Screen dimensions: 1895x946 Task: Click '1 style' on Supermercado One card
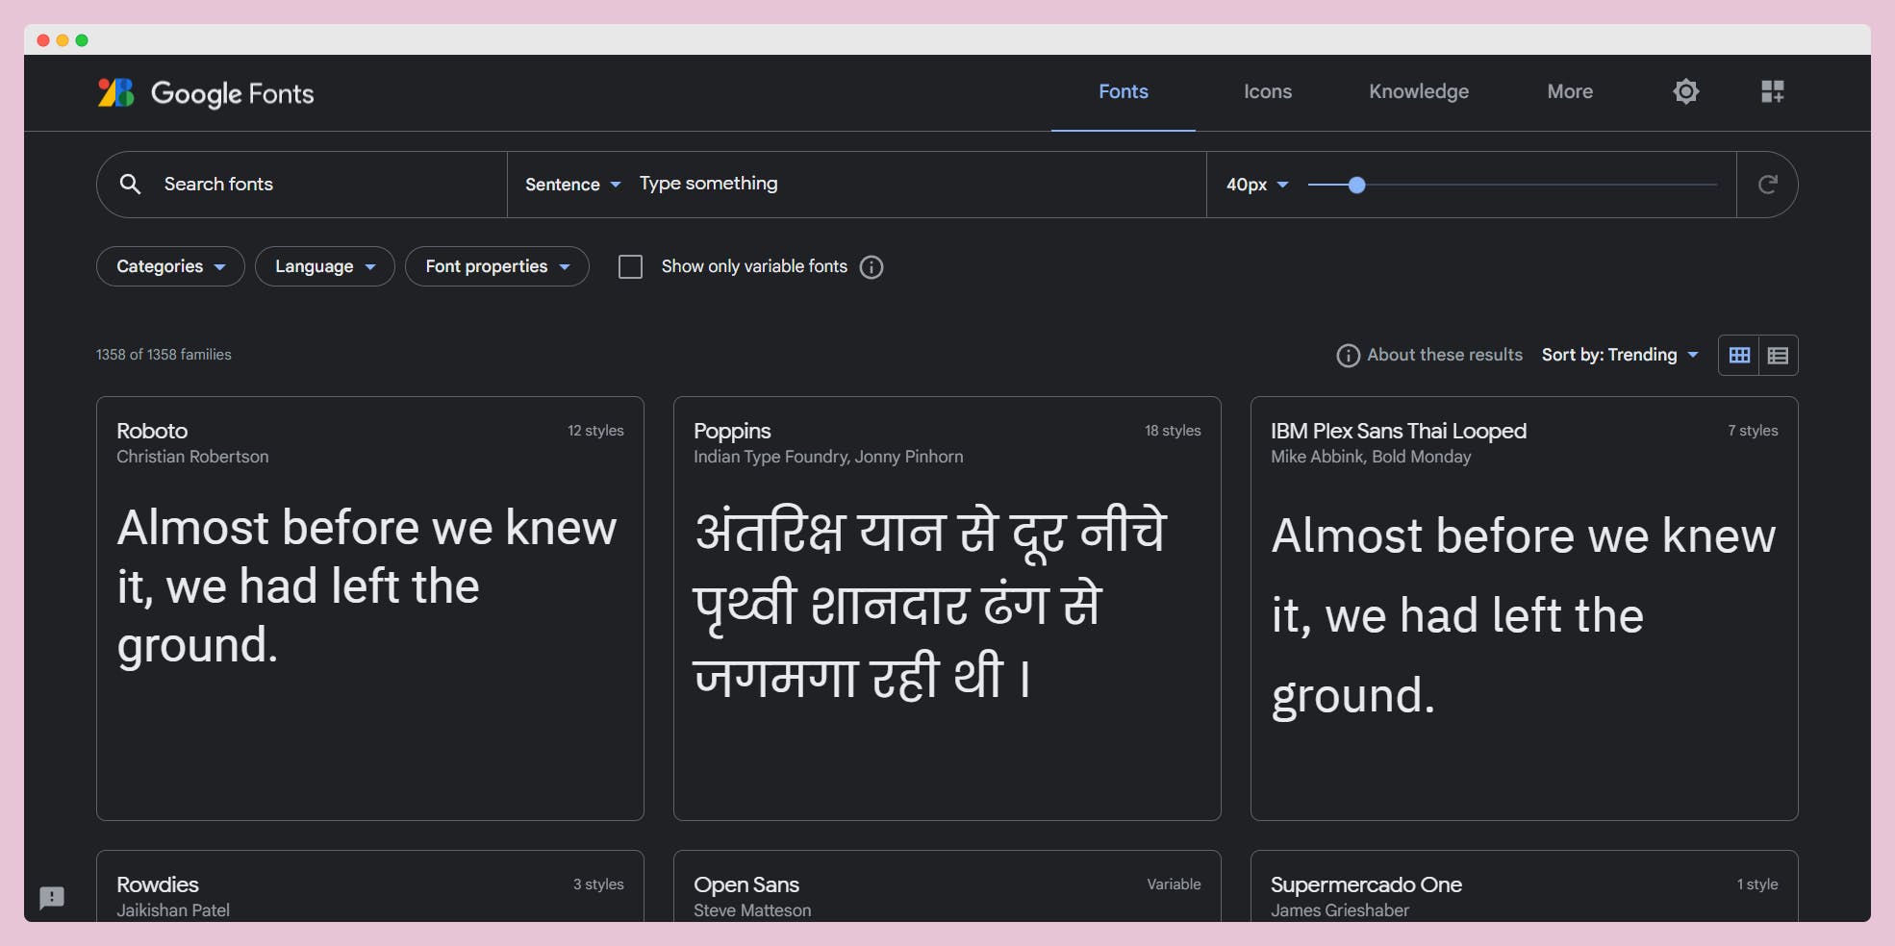click(x=1757, y=884)
